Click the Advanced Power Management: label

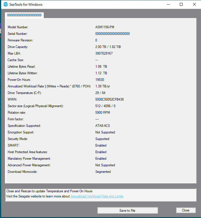pos(29,165)
